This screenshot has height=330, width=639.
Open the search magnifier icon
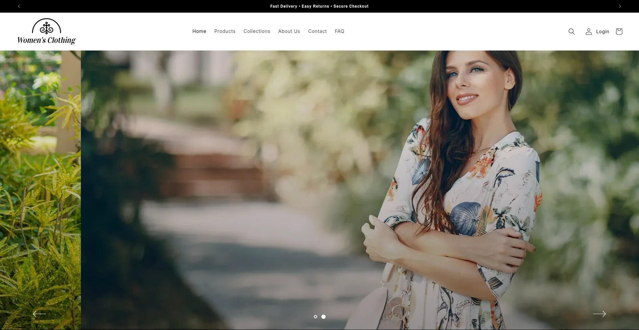click(x=571, y=32)
